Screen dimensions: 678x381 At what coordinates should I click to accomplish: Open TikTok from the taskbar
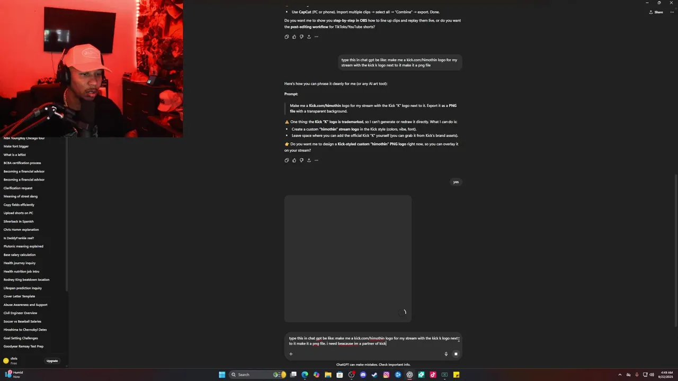[x=433, y=375]
